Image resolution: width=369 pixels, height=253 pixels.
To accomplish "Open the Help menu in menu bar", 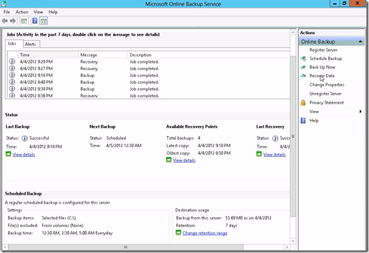I will 53,12.
